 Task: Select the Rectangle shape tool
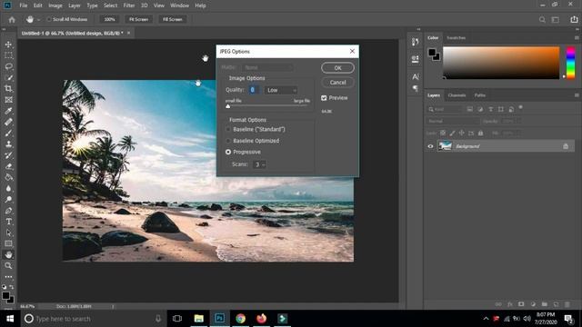coord(8,243)
